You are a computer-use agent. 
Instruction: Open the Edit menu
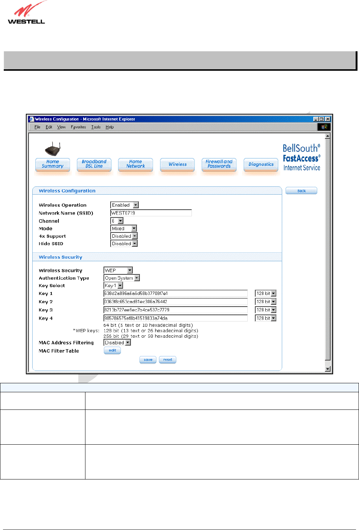pos(49,127)
